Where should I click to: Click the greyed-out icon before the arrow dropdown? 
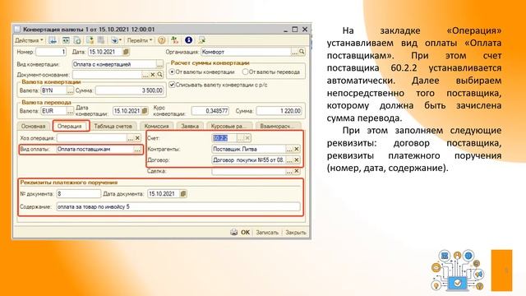100,40
